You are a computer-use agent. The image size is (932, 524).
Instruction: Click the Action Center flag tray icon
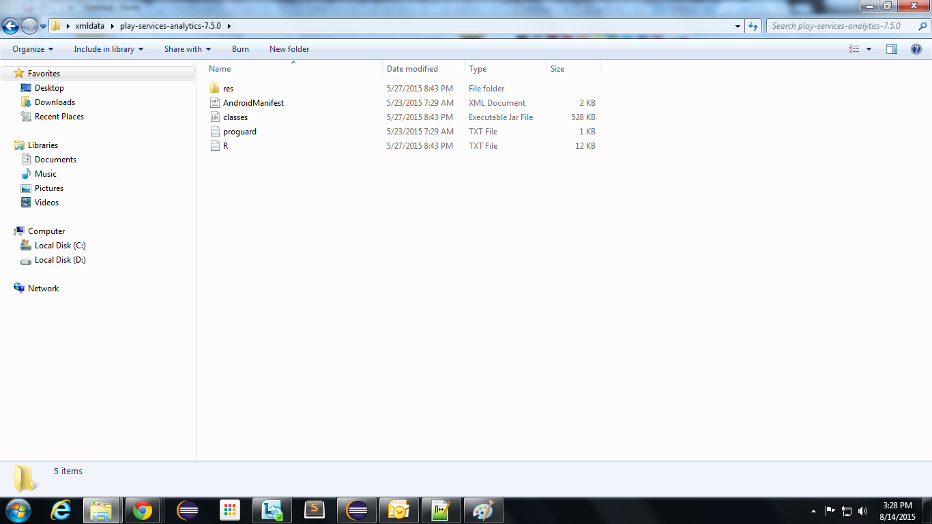coord(830,511)
